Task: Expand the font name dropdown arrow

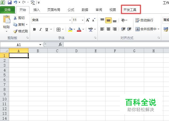Action: click(x=70, y=20)
